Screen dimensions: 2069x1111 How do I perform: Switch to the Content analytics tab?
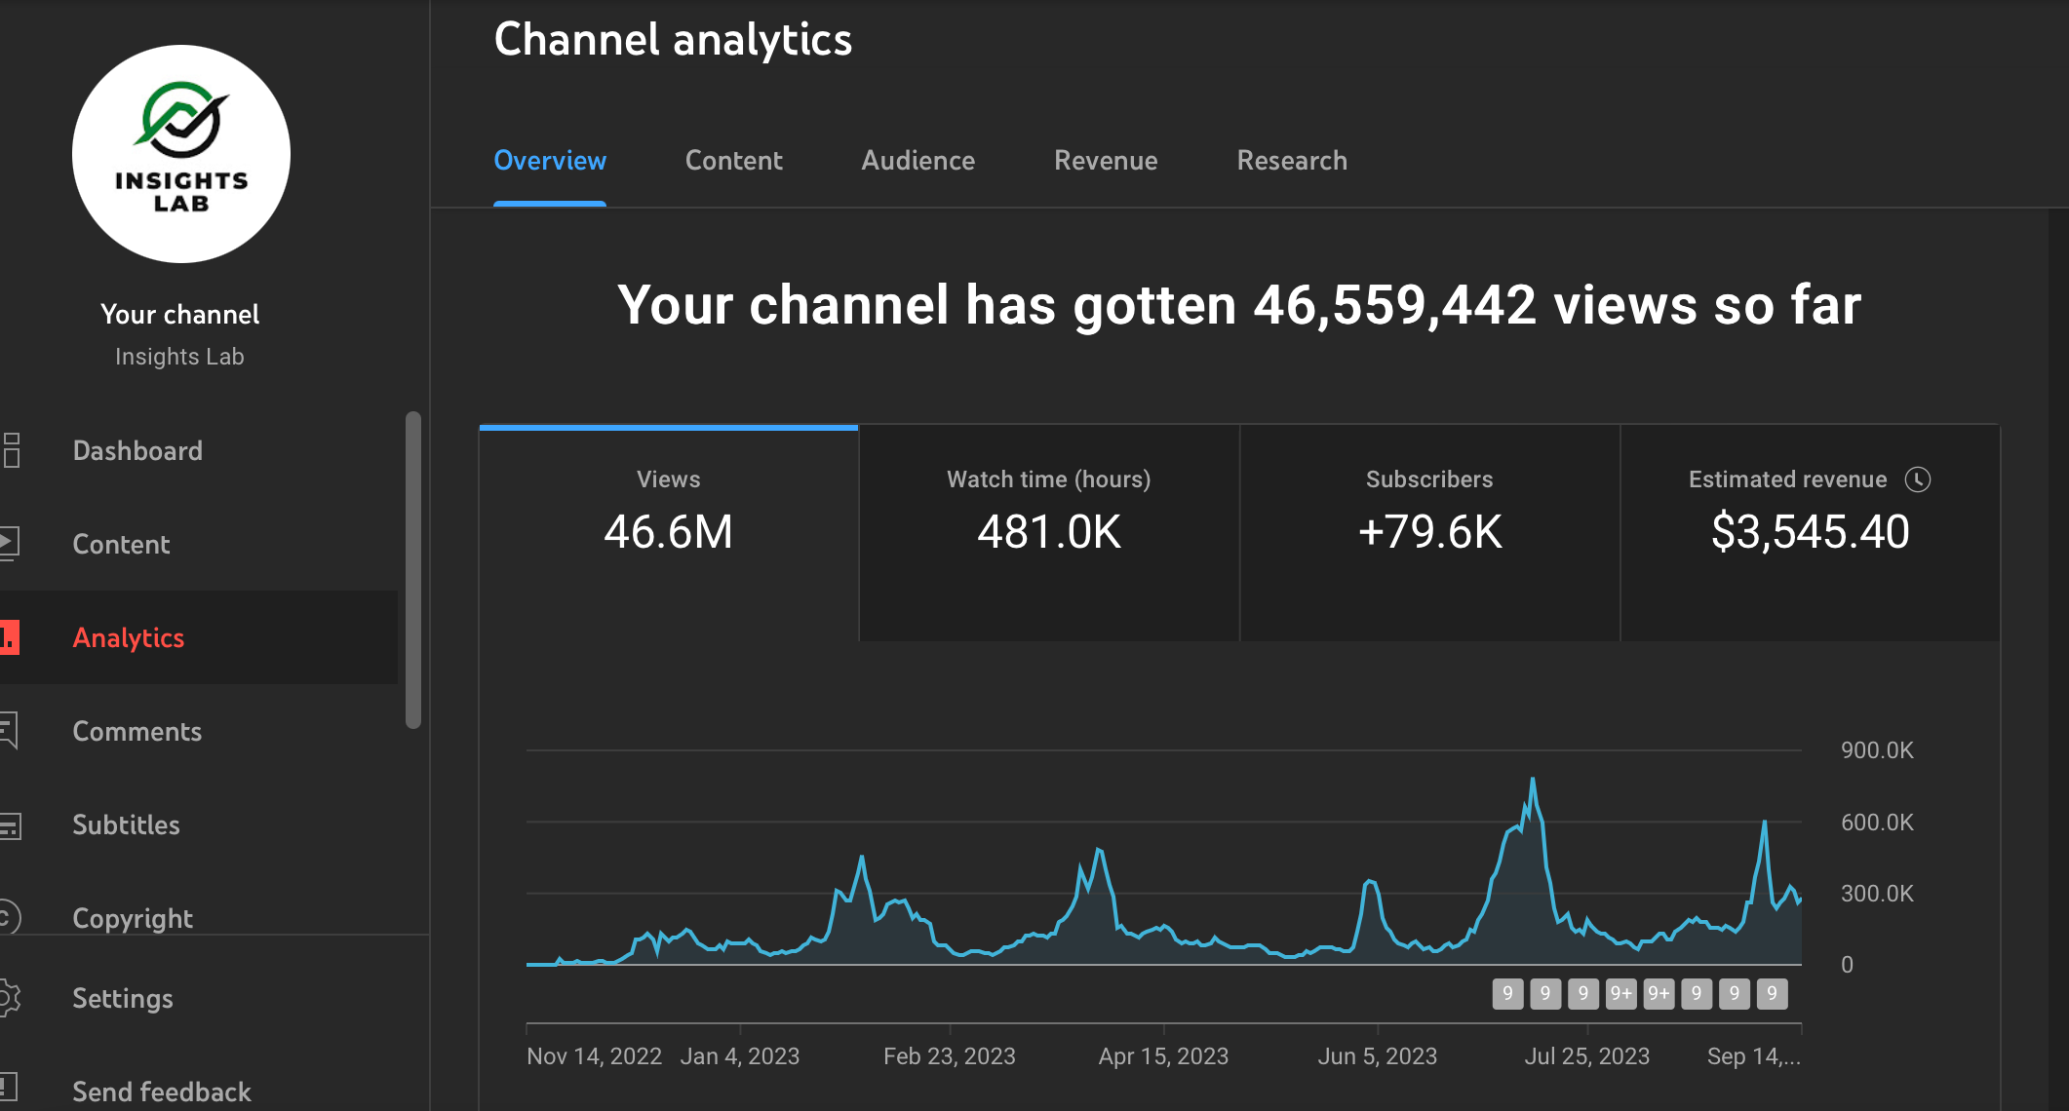pos(733,161)
